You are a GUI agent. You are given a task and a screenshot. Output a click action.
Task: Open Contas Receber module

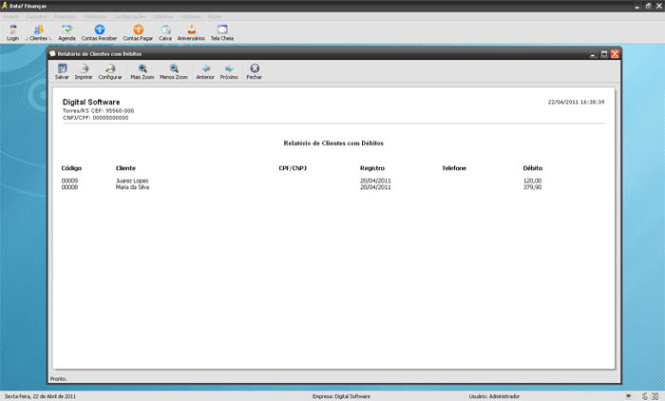(x=99, y=32)
